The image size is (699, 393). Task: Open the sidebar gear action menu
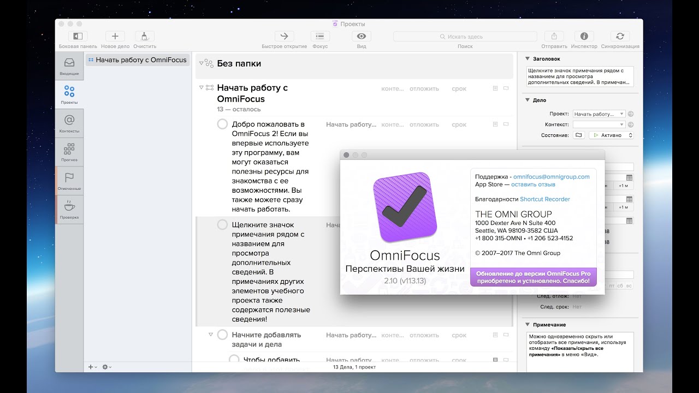pos(106,367)
